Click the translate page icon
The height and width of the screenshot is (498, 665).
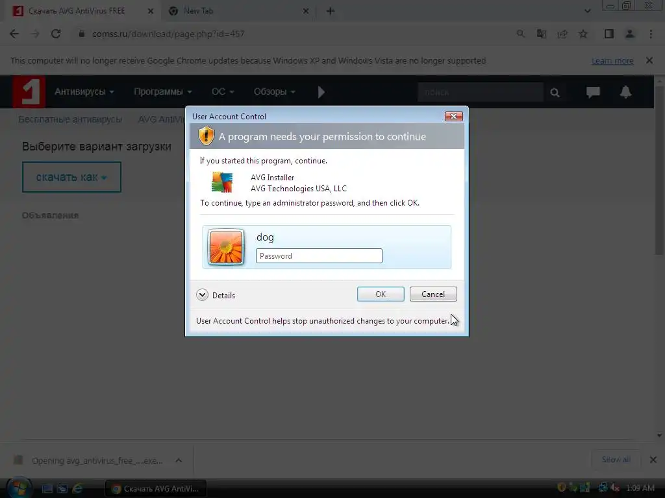tap(541, 34)
